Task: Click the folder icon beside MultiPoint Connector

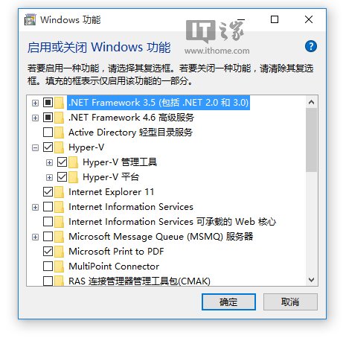Action: [59, 267]
